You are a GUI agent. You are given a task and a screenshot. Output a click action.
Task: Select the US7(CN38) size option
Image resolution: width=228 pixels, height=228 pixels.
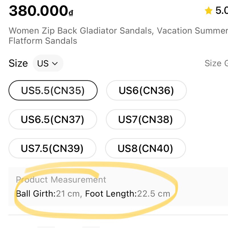pos(146,119)
